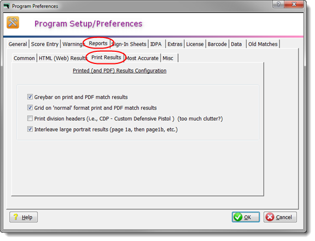Select the Sign-In Sheets tab
315x241 pixels.
[129, 44]
